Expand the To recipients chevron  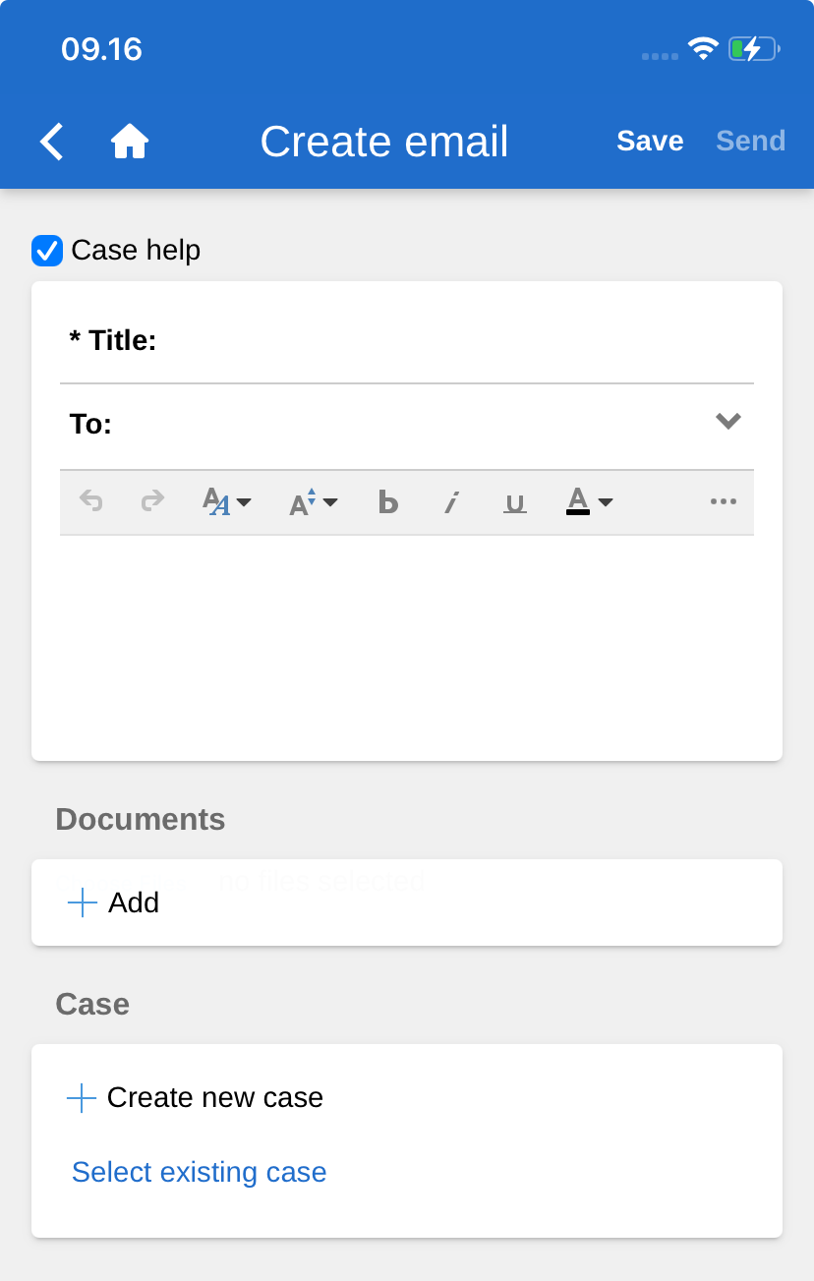[x=727, y=422]
